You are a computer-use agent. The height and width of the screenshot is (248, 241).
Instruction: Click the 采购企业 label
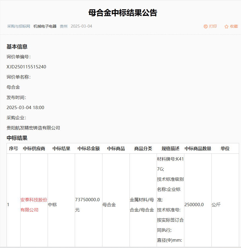[16, 118]
